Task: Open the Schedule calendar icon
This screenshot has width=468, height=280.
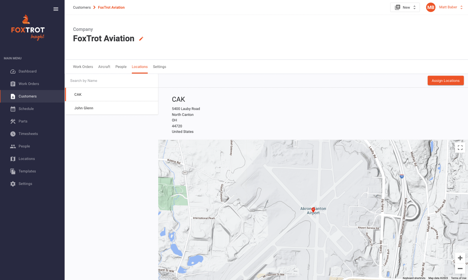Action: tap(12, 109)
